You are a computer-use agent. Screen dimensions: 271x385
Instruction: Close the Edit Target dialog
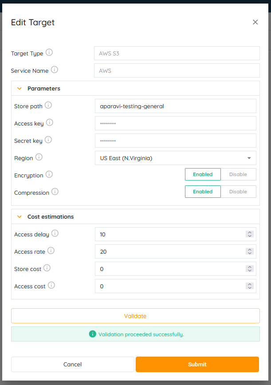click(x=255, y=22)
